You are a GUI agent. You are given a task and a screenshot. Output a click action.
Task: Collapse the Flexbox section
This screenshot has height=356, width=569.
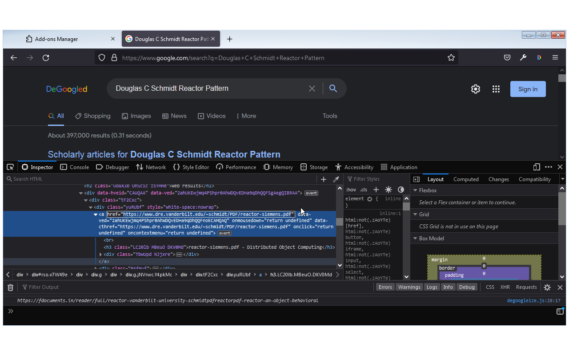point(415,190)
